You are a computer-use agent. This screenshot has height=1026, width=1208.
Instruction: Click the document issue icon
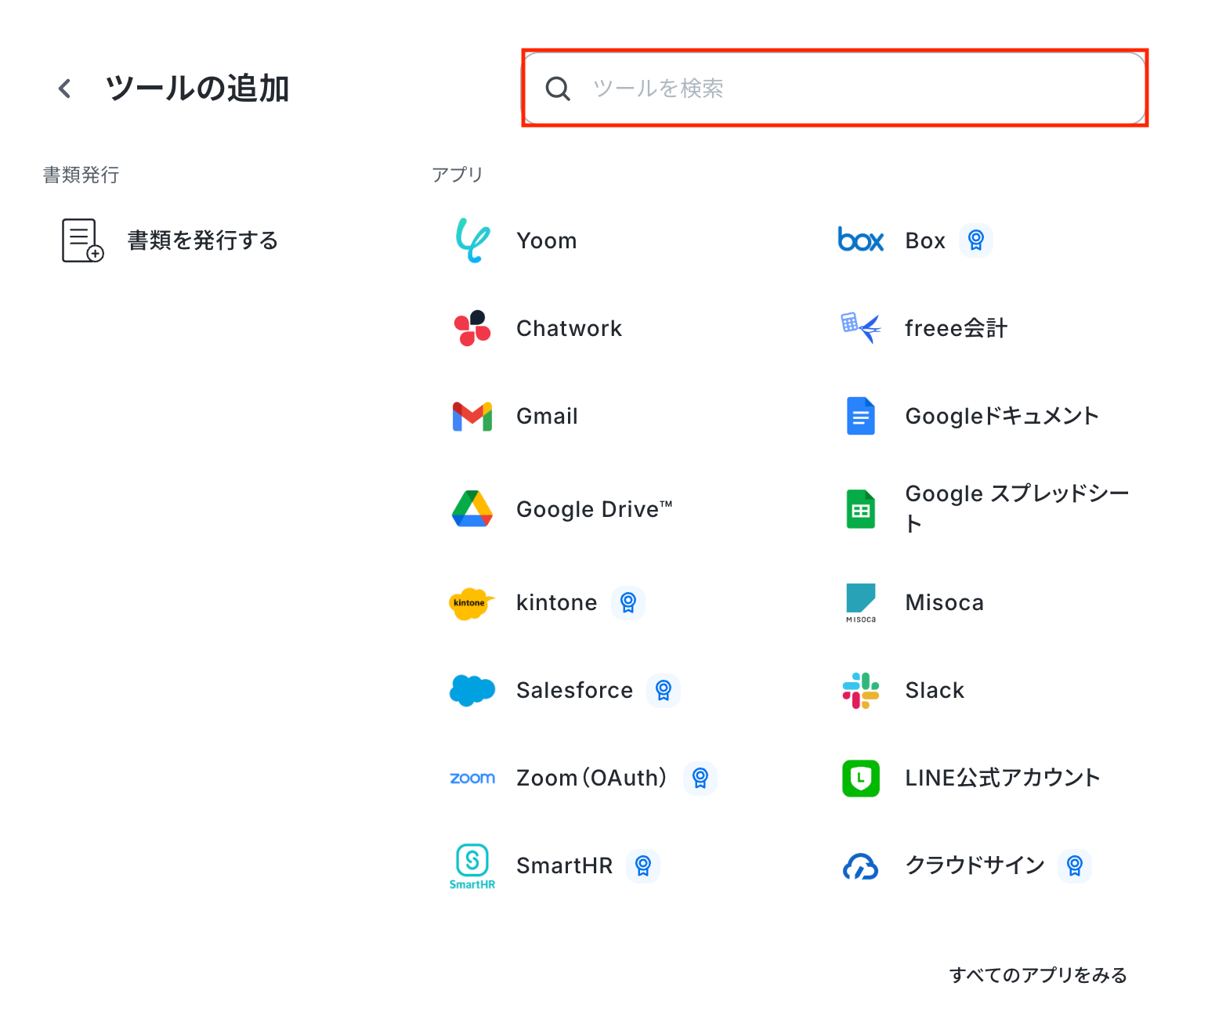(82, 240)
